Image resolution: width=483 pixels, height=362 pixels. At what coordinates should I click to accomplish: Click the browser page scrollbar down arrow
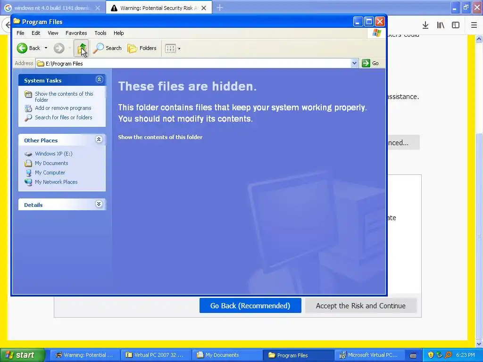479,344
